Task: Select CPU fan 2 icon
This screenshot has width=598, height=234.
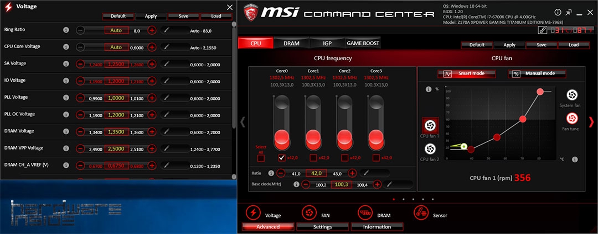Action: (x=430, y=148)
